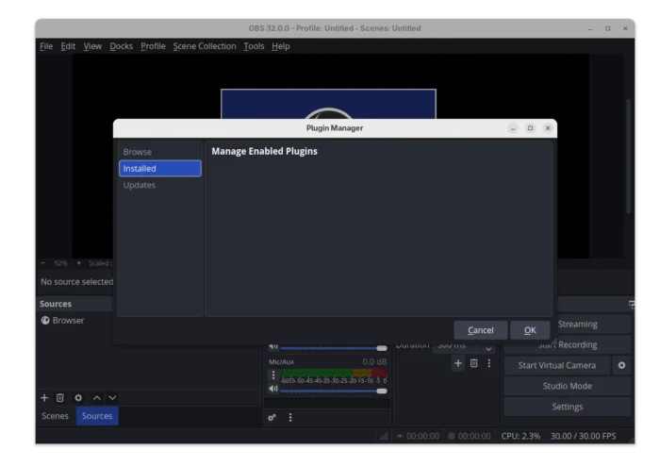This screenshot has height=467, width=660.
Task: Click Start Virtual Camera button
Action: pyautogui.click(x=557, y=365)
